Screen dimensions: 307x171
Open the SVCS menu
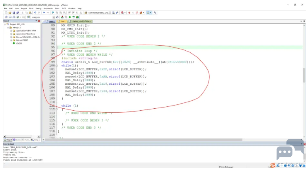pos(64,9)
